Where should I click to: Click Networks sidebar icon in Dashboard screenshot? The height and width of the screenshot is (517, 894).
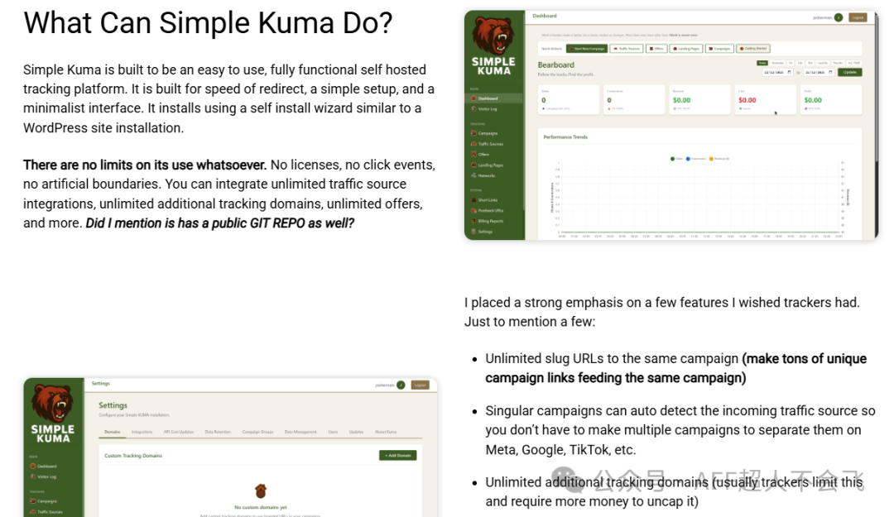[473, 175]
